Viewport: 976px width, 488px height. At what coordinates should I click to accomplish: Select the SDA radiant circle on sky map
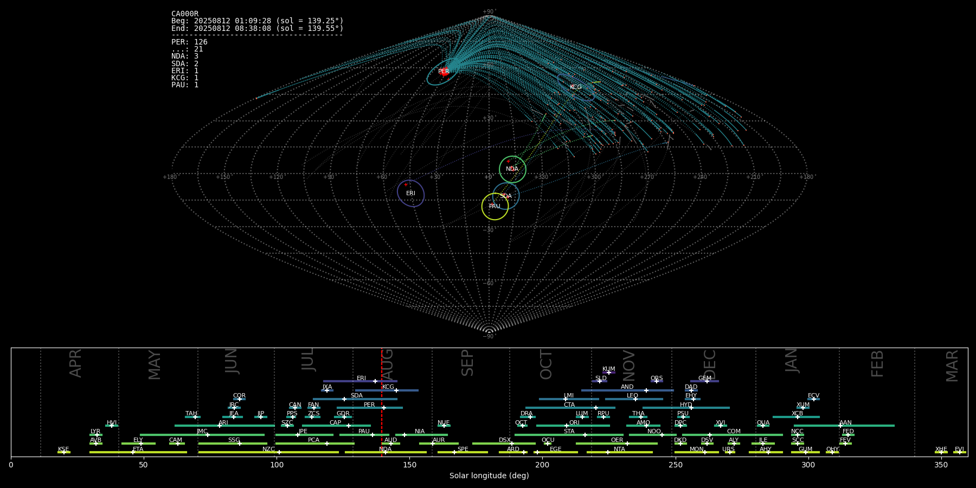click(506, 196)
